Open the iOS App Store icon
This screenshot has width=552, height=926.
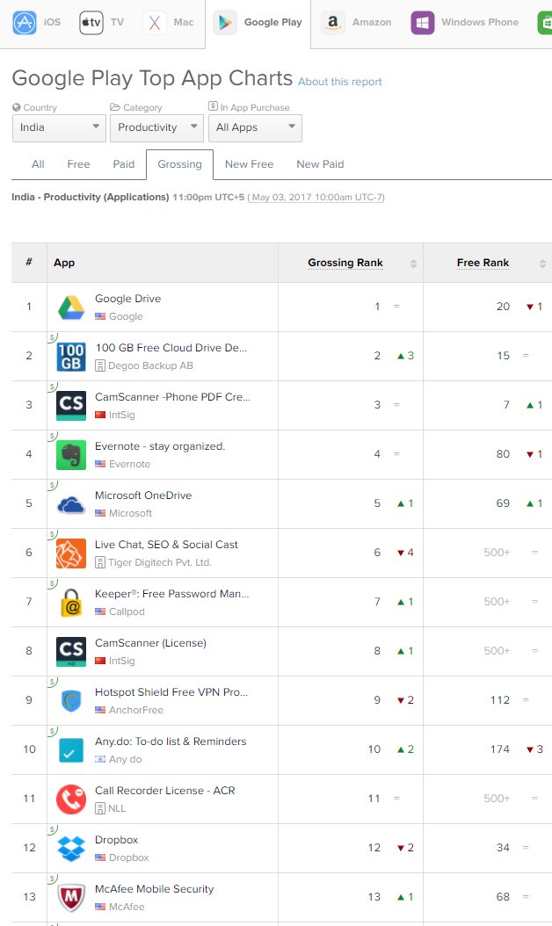(x=25, y=23)
